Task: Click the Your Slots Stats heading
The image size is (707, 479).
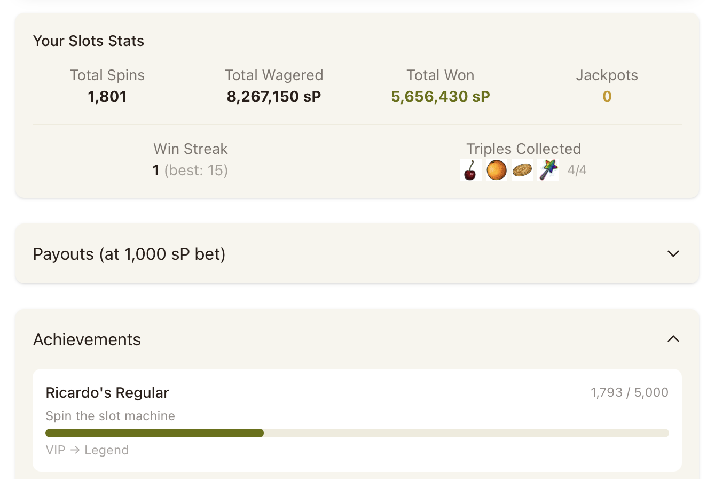Action: [89, 41]
